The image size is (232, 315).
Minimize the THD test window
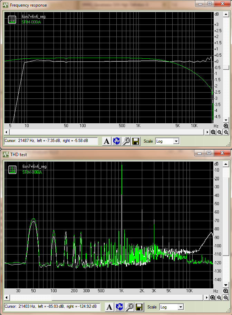199,153
